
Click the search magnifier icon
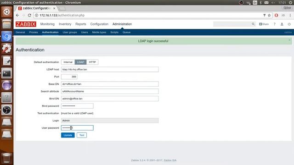tap(253, 24)
